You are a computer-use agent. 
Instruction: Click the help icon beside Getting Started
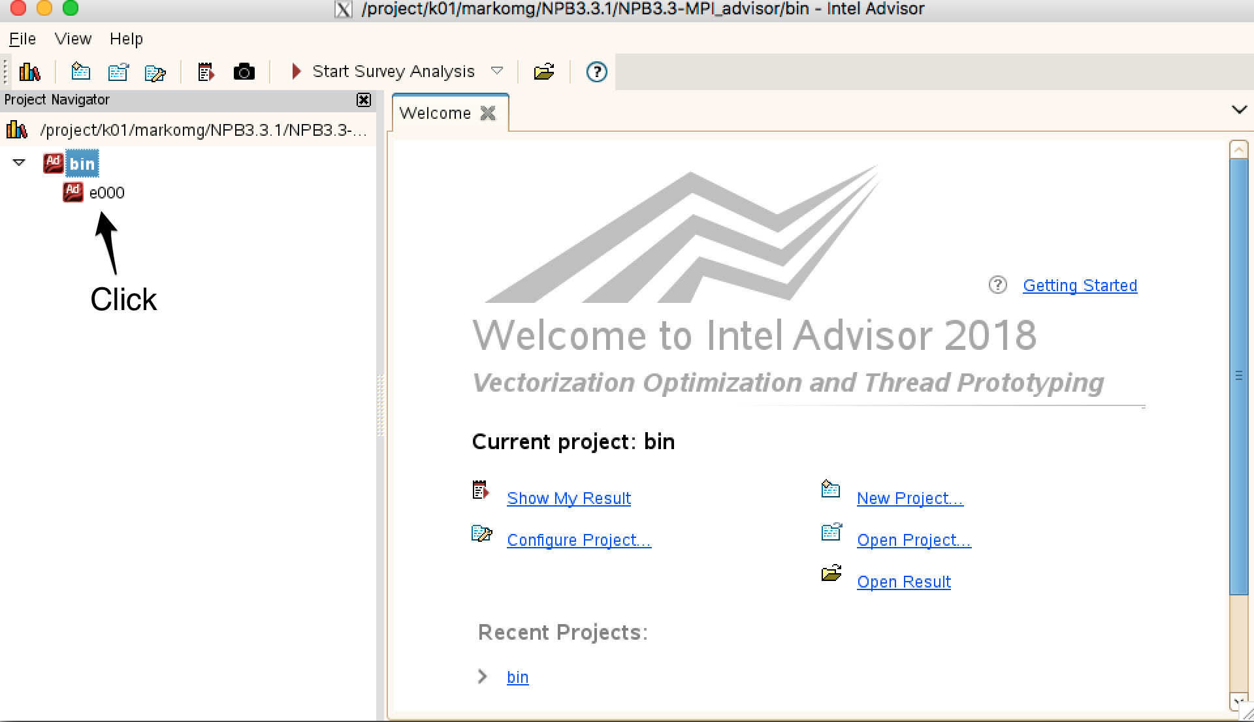coord(997,285)
